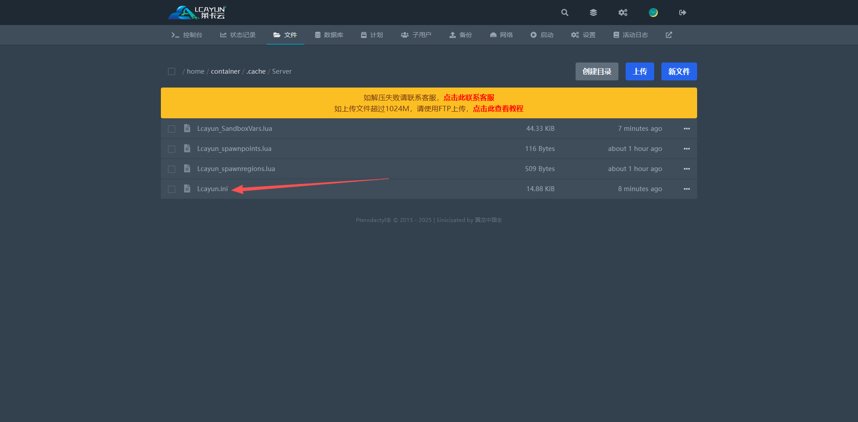Click file icon beside Lcayun_spawnpoints.lua
Screen dimensions: 858x422
pos(187,149)
